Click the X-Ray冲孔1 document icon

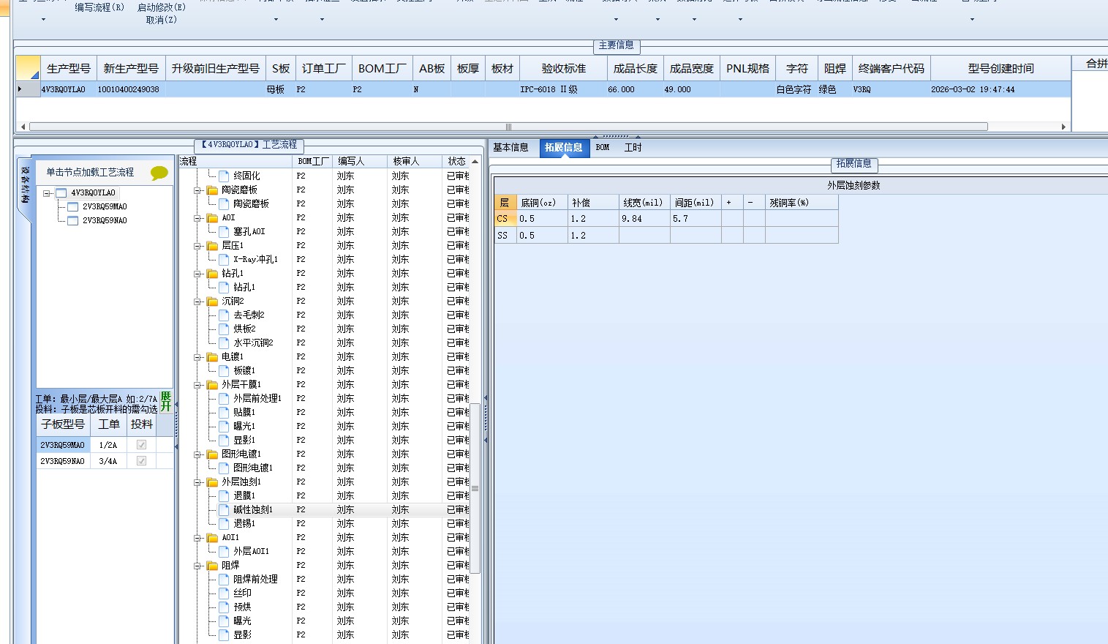pos(225,259)
